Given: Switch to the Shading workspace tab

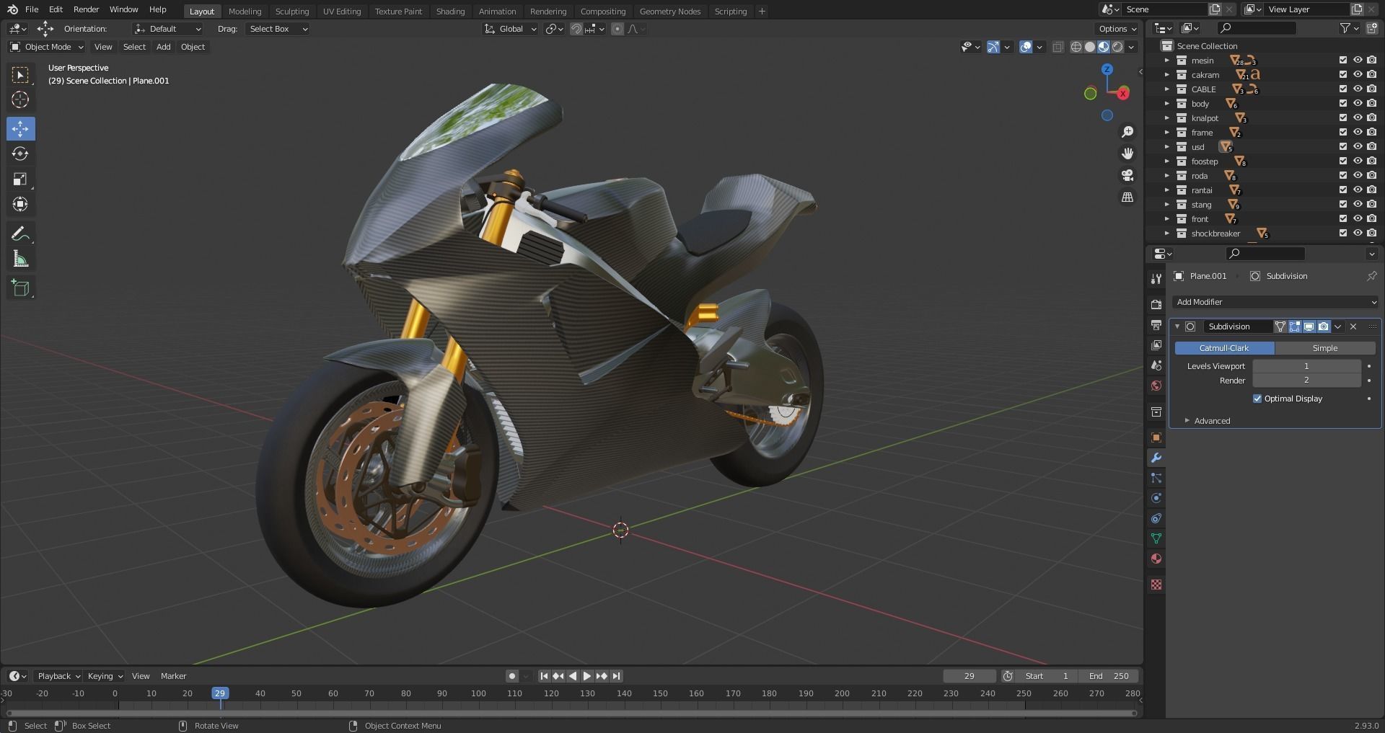Looking at the screenshot, I should [450, 12].
